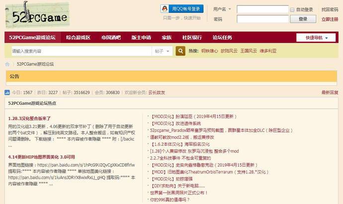
Task: Click the 登录 login button
Action: 303,19
